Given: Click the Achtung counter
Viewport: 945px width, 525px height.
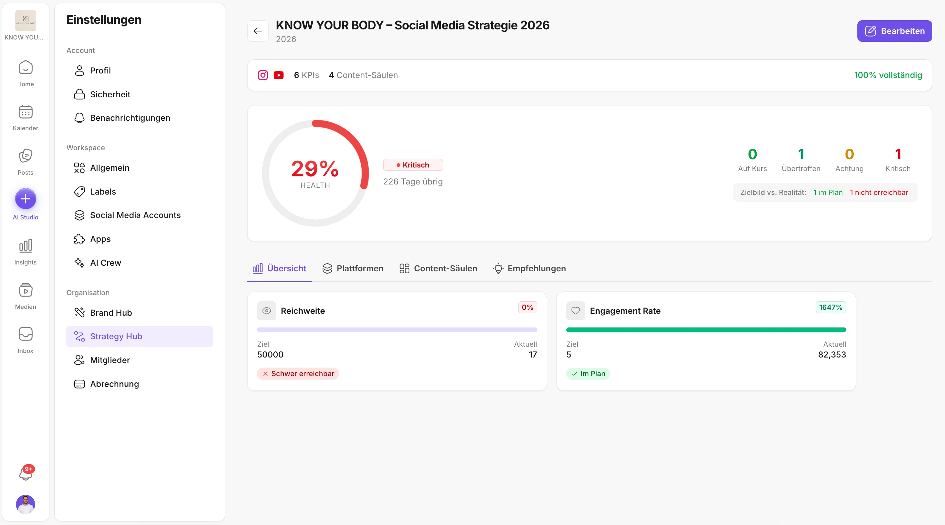Looking at the screenshot, I should [849, 159].
